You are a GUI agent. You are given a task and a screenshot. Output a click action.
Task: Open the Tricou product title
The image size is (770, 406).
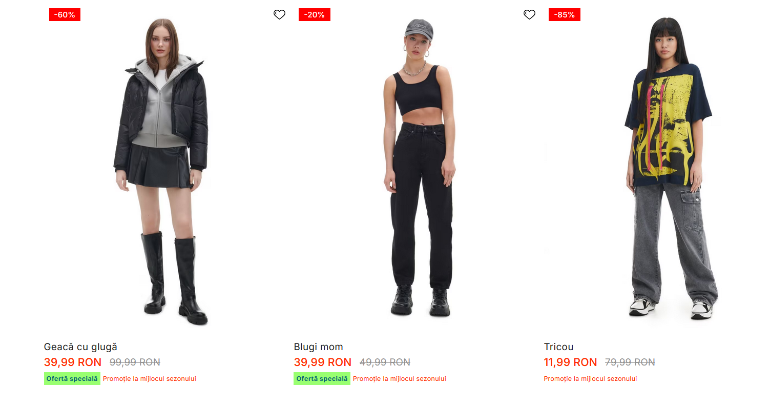tap(559, 347)
